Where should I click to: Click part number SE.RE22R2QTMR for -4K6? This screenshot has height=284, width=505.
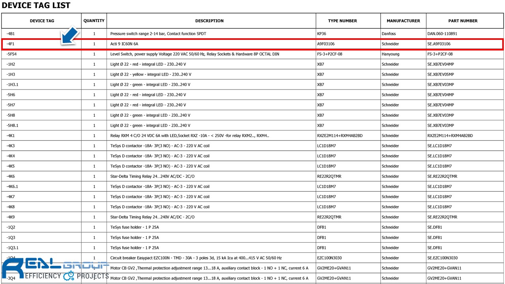coord(442,176)
